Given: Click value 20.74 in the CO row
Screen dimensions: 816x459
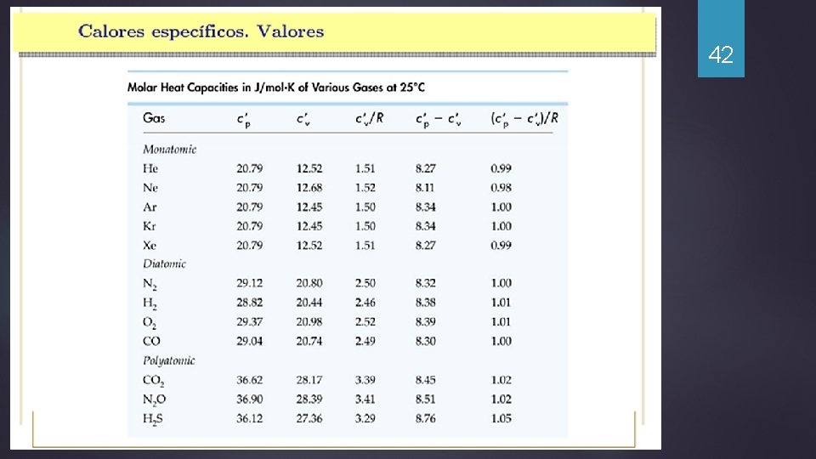Looking at the screenshot, I should coord(309,342).
